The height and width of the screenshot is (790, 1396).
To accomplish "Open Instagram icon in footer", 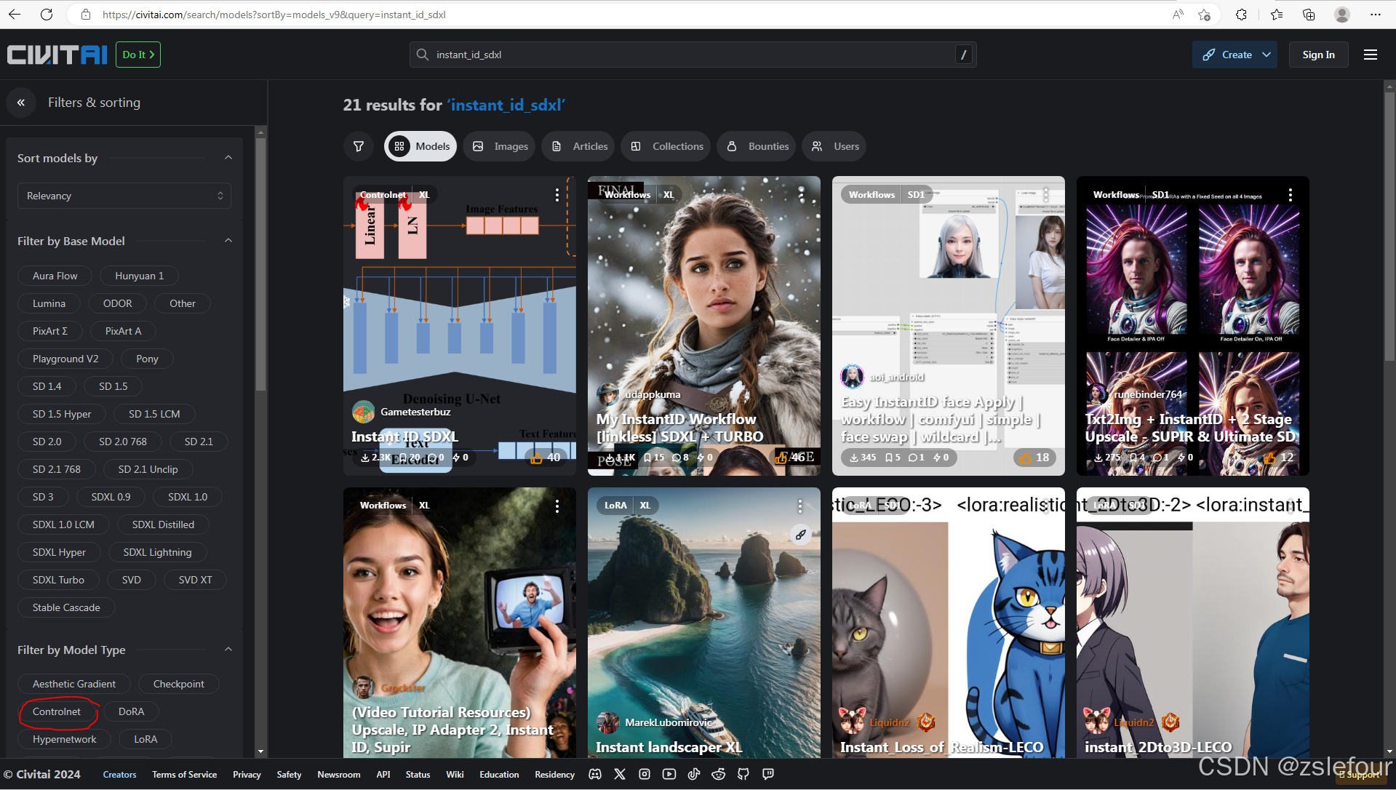I will click(x=645, y=774).
